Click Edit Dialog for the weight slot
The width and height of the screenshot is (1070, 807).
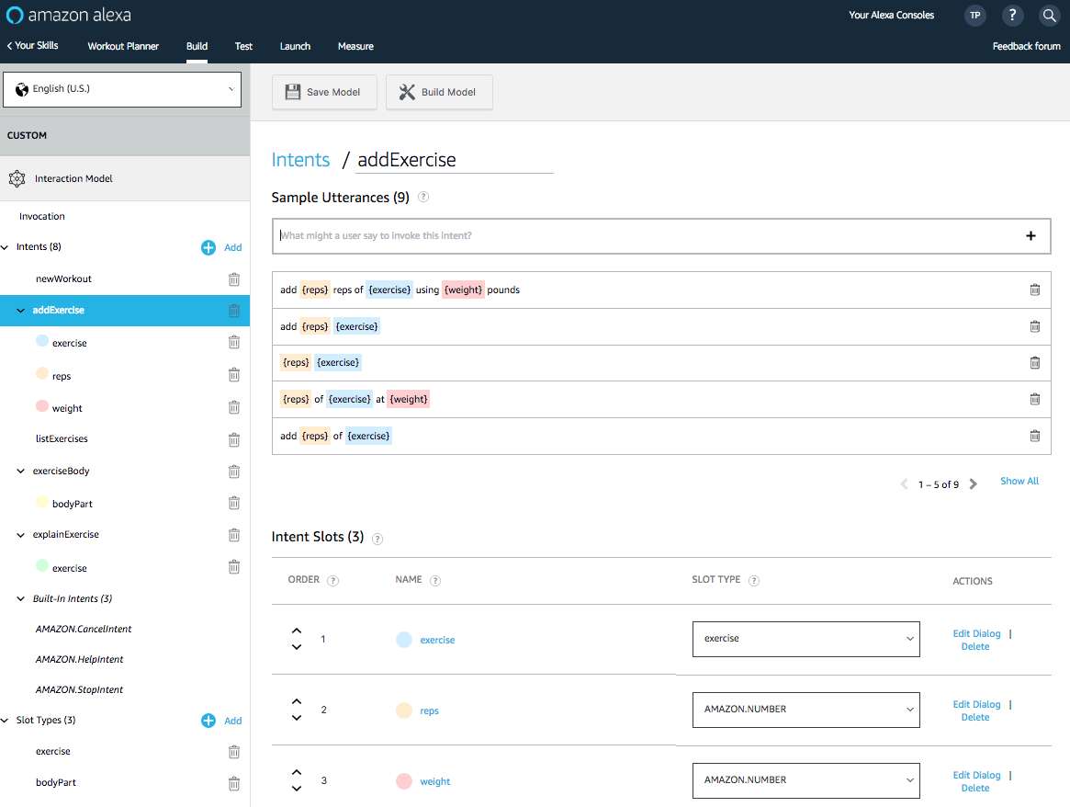click(x=976, y=775)
